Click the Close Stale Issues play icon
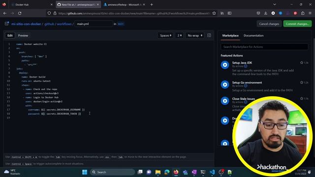This screenshot has height=177, width=315. click(x=225, y=101)
